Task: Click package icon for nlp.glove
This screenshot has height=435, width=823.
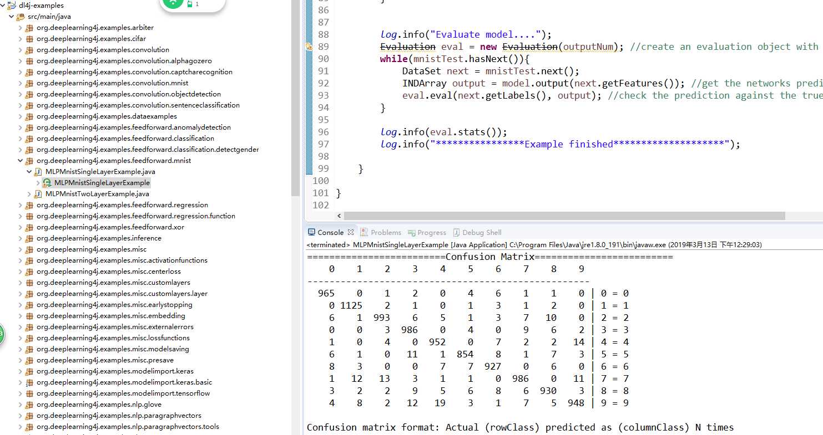Action: coord(29,405)
